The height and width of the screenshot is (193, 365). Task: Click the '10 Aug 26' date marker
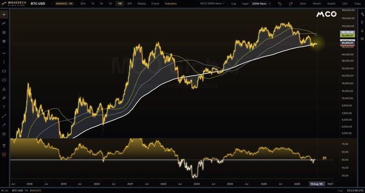point(317,184)
